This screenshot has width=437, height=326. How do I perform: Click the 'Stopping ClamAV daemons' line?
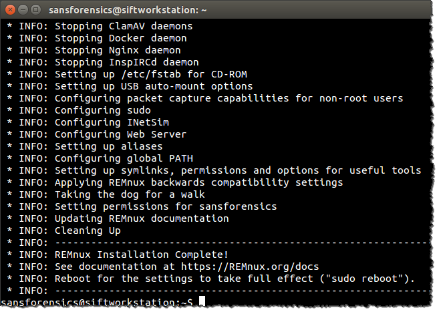(x=100, y=27)
